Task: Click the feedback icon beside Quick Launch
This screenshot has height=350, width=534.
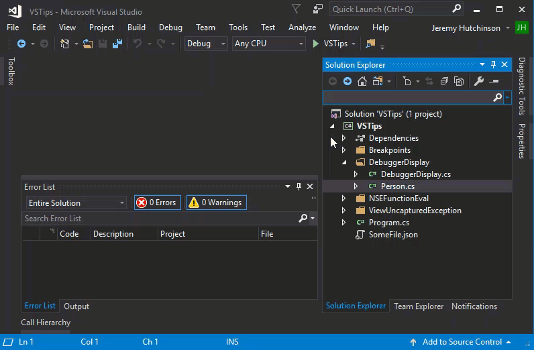Action: tap(317, 9)
